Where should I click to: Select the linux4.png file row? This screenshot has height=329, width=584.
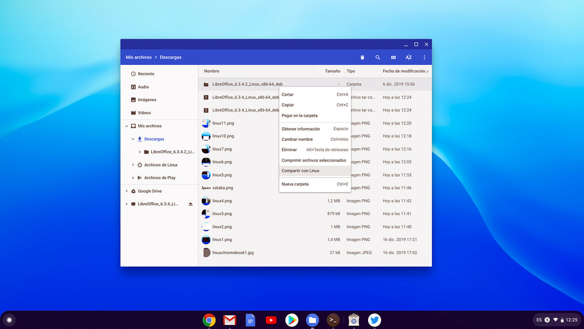(x=239, y=201)
